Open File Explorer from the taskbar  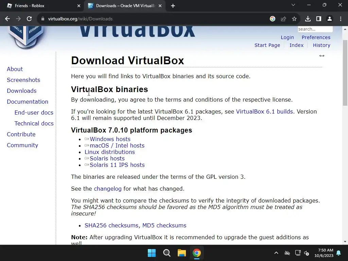tap(181, 253)
